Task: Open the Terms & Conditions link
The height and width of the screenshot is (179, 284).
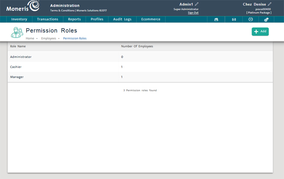Action: click(x=62, y=10)
